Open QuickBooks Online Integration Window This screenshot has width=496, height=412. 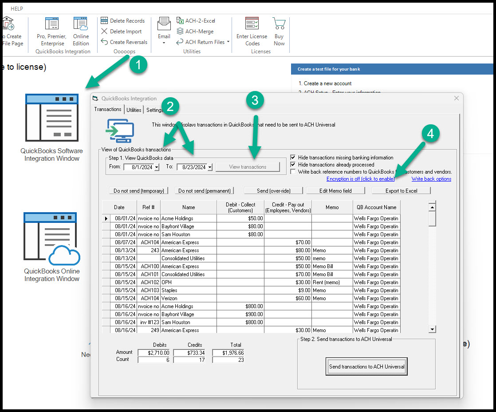(52, 247)
